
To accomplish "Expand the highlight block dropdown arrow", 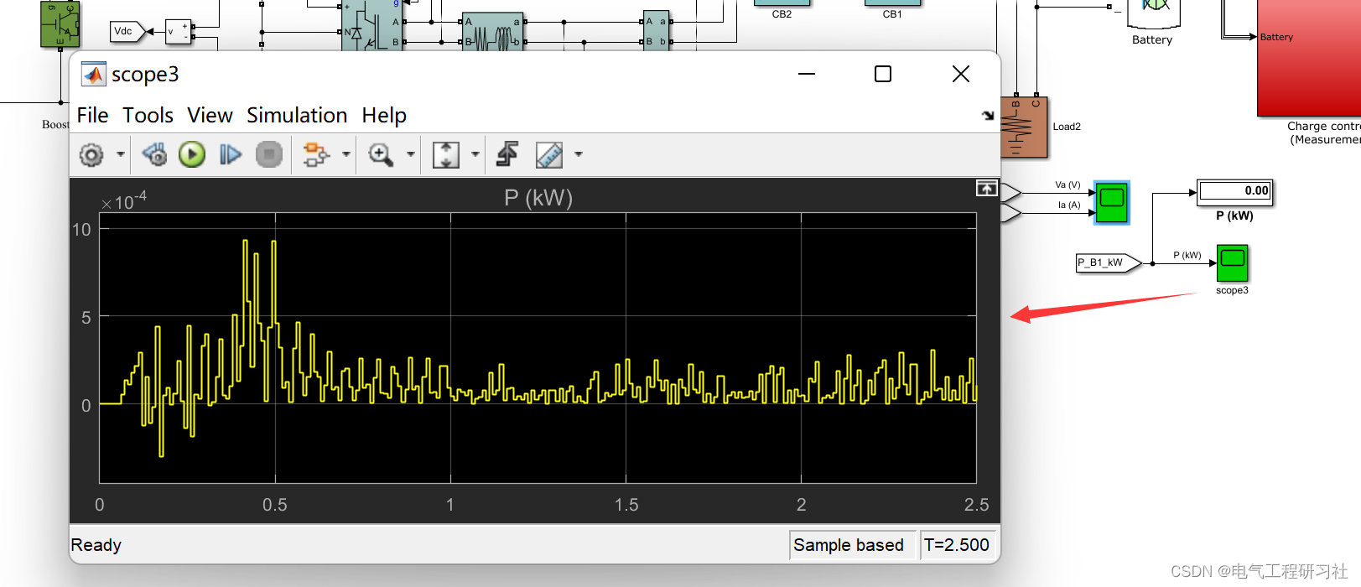I will (345, 154).
